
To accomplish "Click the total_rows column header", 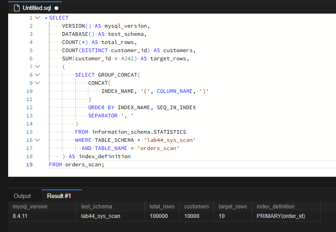I will [x=162, y=207].
